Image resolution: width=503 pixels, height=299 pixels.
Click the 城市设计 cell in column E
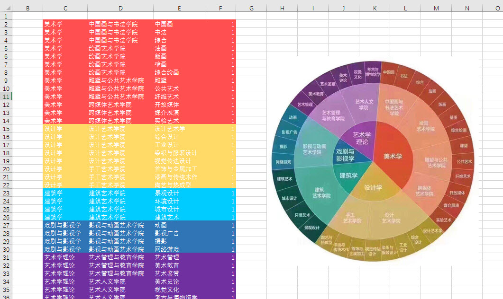[x=179, y=209]
